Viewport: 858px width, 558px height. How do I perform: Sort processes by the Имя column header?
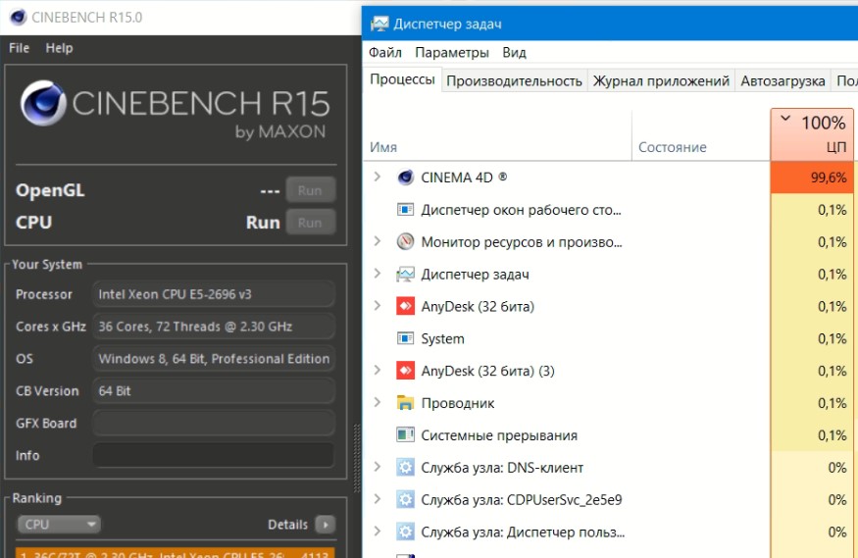[x=497, y=134]
